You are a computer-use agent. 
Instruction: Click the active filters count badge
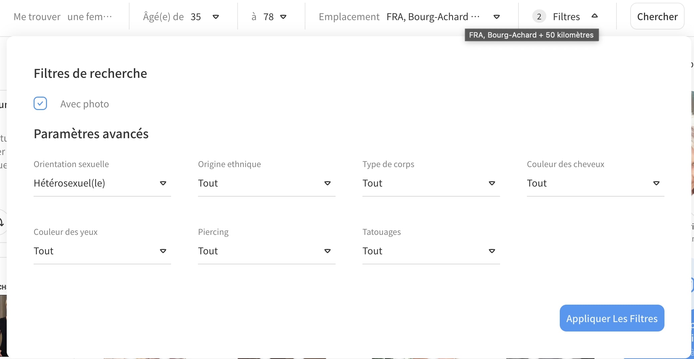click(539, 17)
